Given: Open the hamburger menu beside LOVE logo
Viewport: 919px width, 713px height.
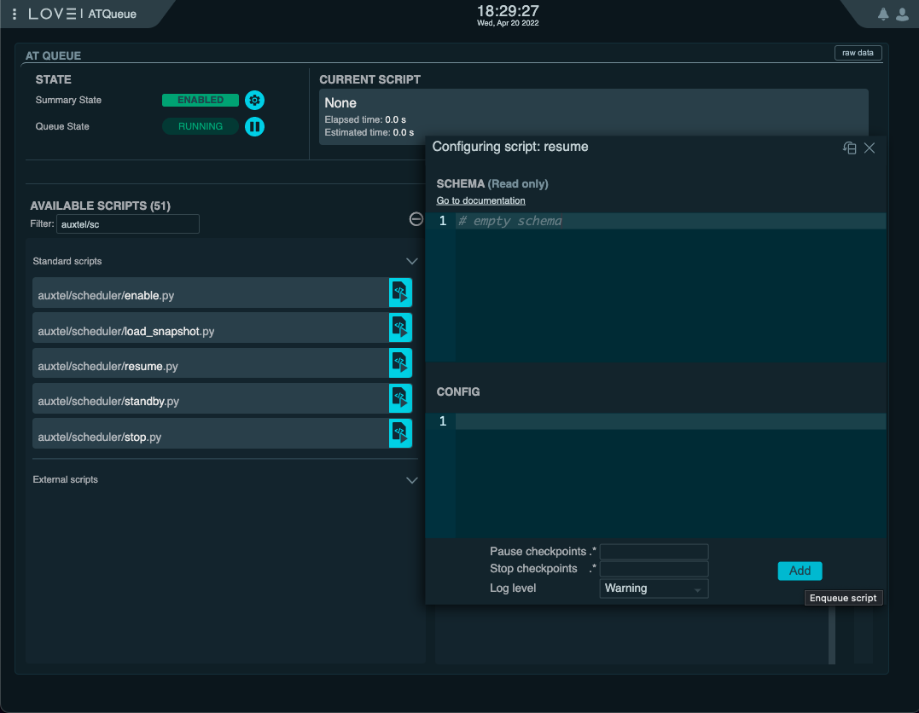Looking at the screenshot, I should [14, 14].
